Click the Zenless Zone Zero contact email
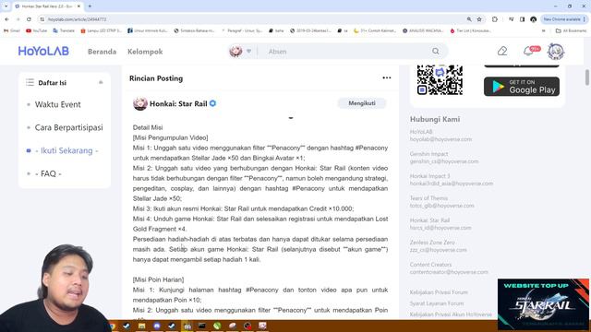The width and height of the screenshot is (591, 332). click(x=438, y=250)
